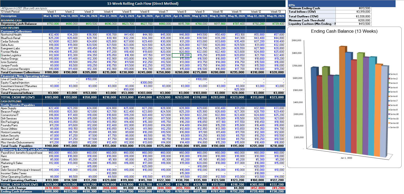Select the Total Trade Payables row label
This screenshot has height=194, width=404.
[21, 146]
